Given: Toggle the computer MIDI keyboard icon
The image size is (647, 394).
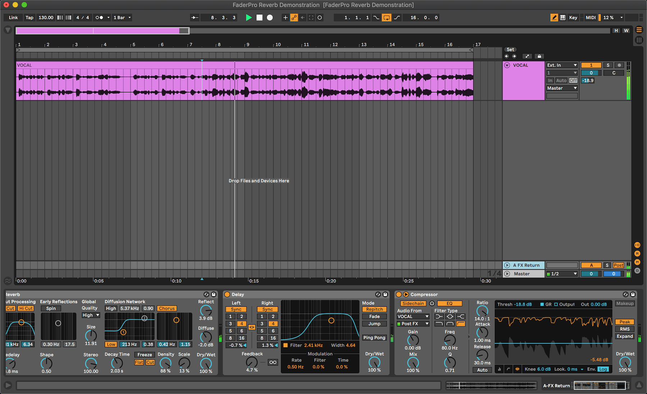Looking at the screenshot, I should click(x=563, y=18).
